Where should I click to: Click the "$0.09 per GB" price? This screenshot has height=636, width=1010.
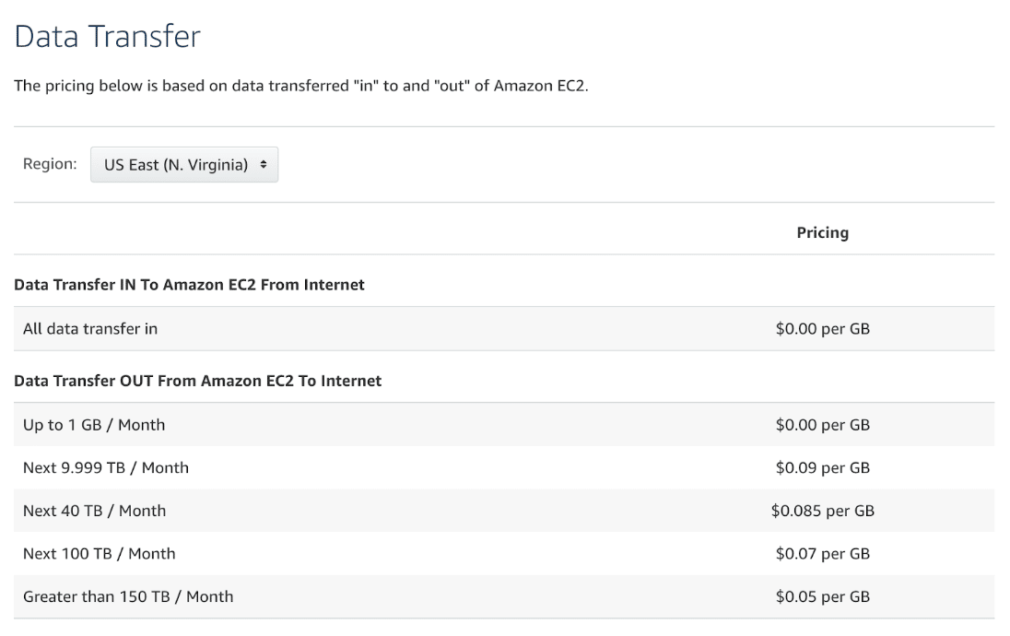pos(823,468)
